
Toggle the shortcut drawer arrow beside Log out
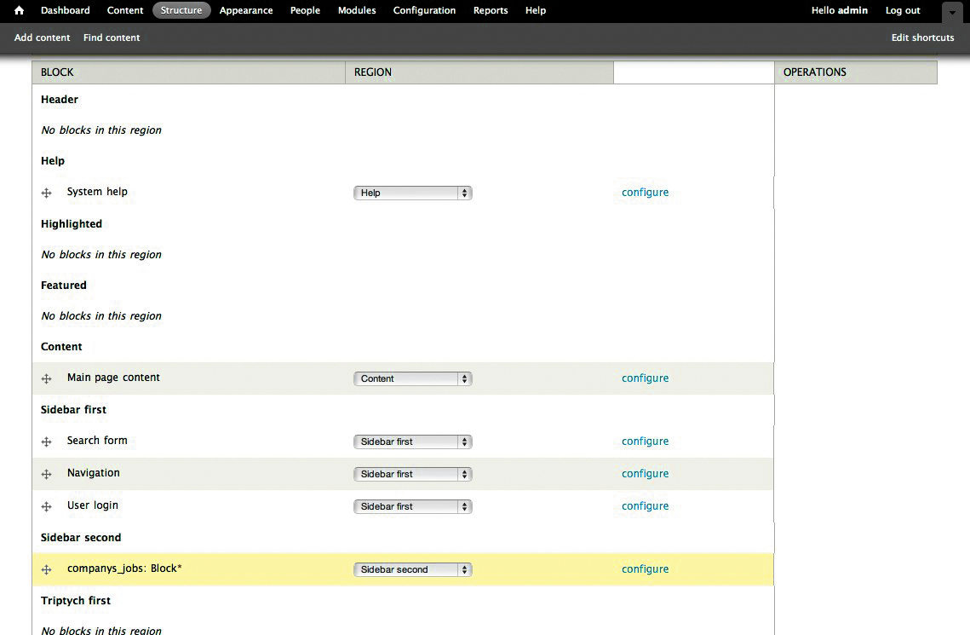coord(952,12)
